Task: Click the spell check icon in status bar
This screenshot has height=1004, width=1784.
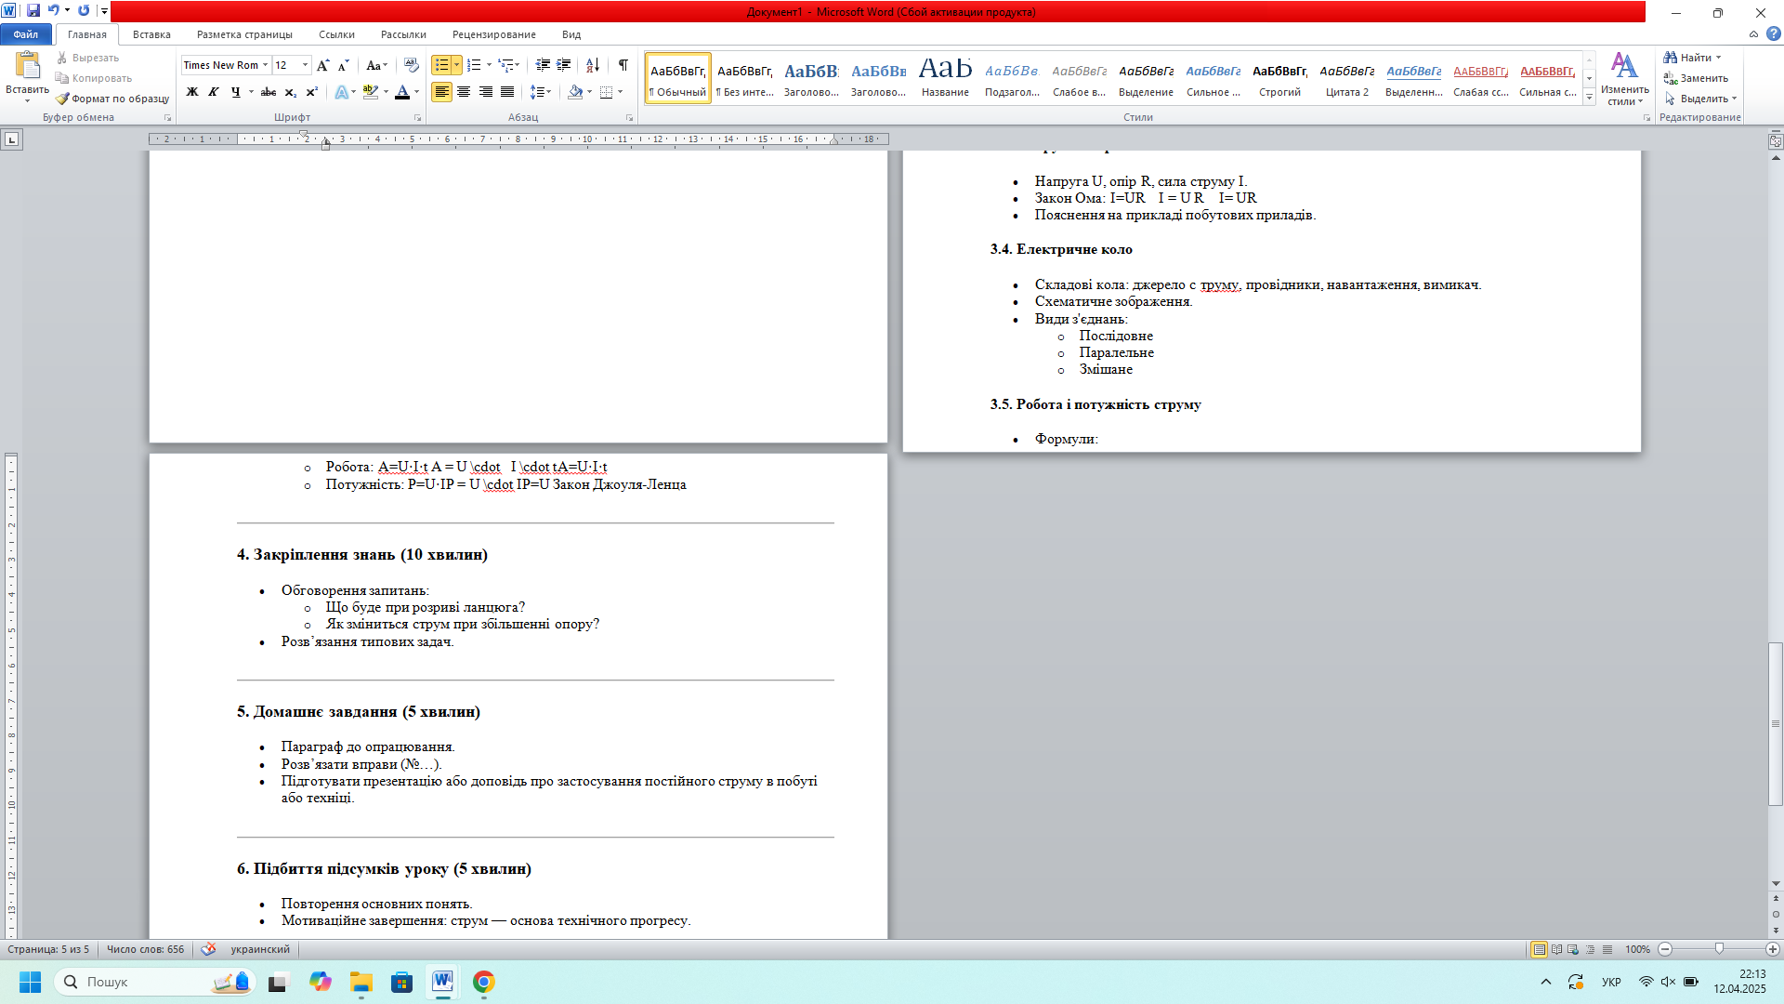Action: (208, 949)
